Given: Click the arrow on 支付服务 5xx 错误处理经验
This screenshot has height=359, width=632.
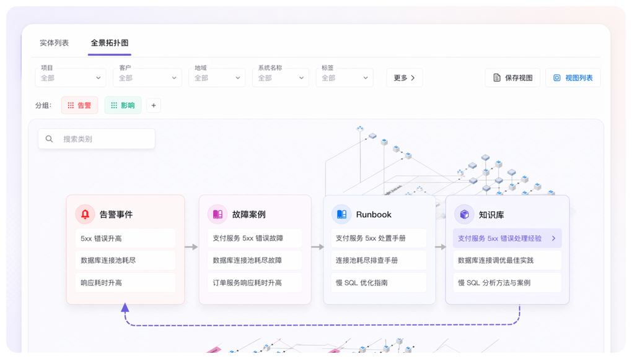Looking at the screenshot, I should pos(554,238).
